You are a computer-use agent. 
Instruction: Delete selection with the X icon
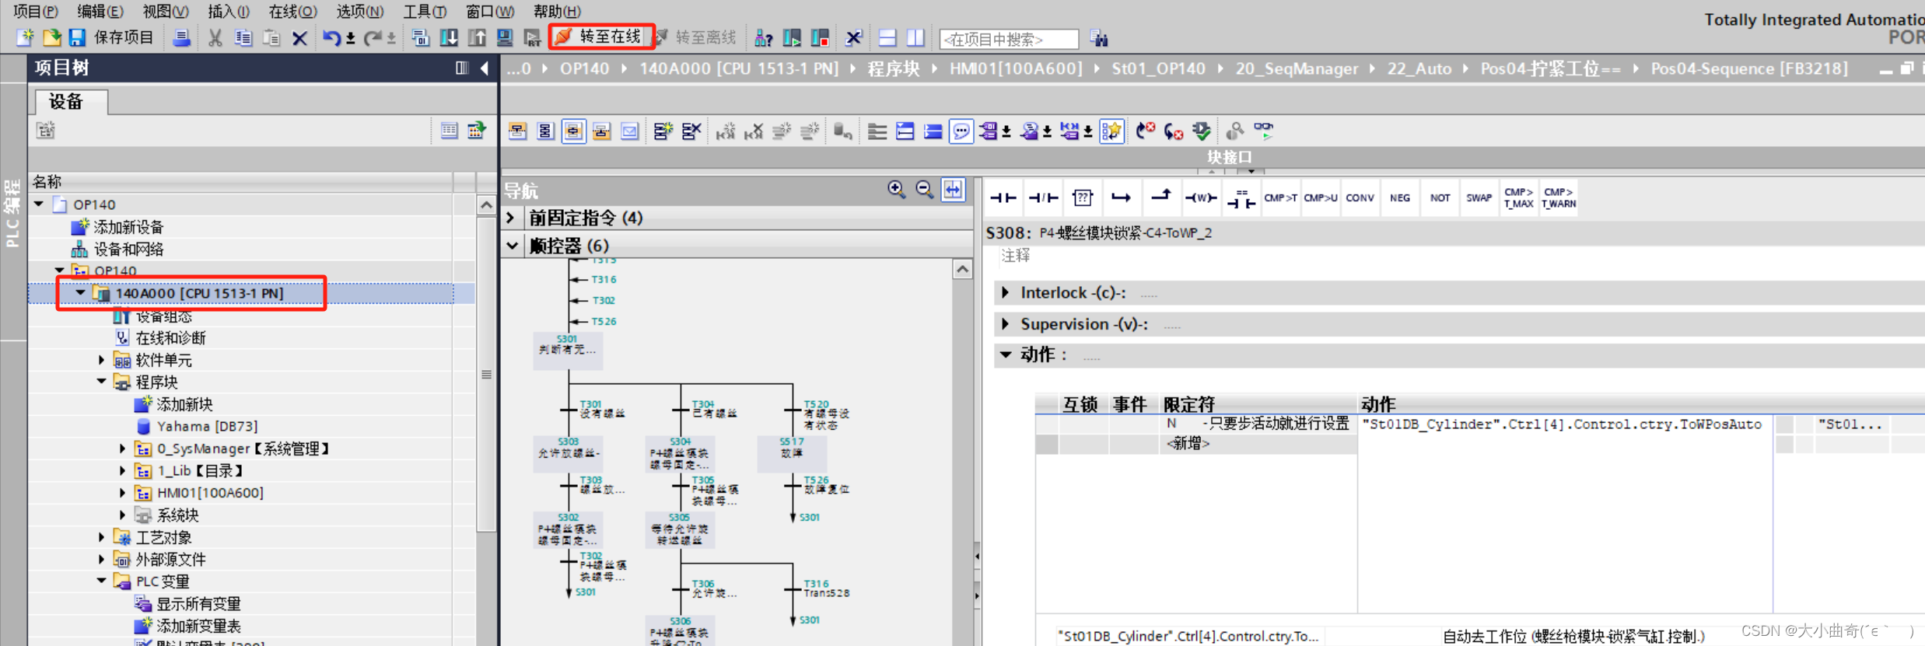[x=299, y=37]
